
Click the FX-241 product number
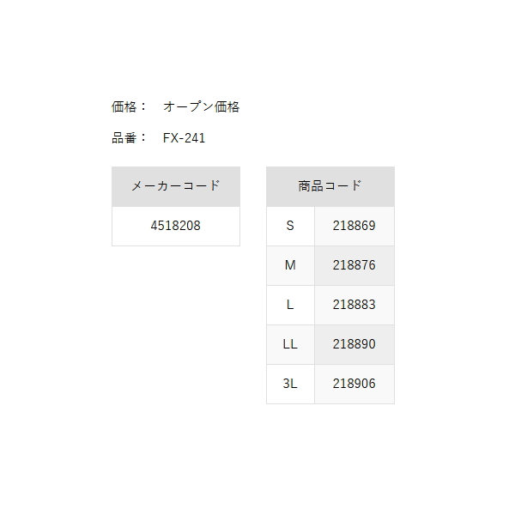click(x=184, y=138)
